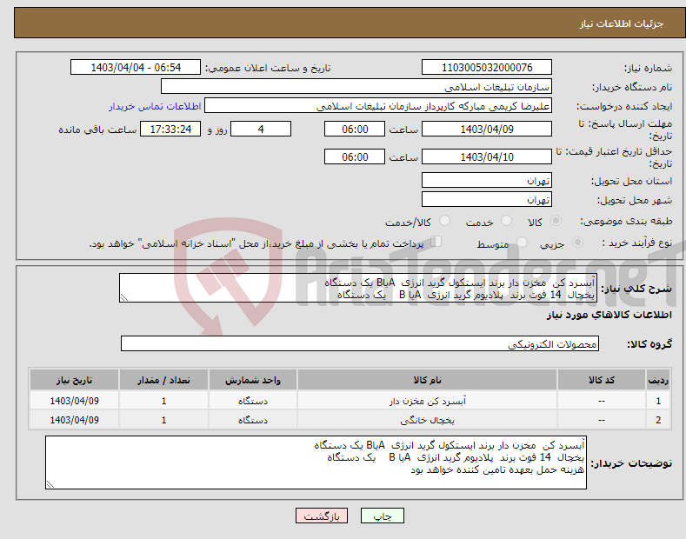The image size is (686, 539).
Task: Open اطلاعات تماس خریدار contact link
Action: (x=155, y=106)
